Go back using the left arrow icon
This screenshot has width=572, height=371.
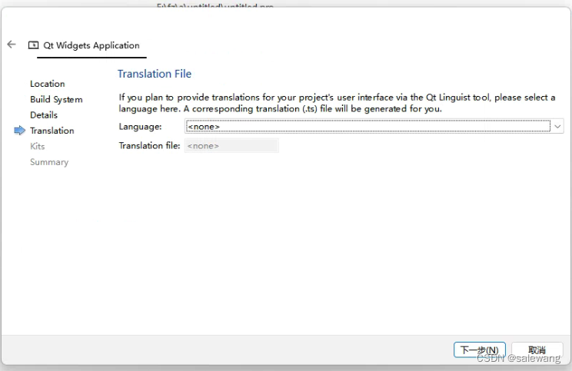12,45
